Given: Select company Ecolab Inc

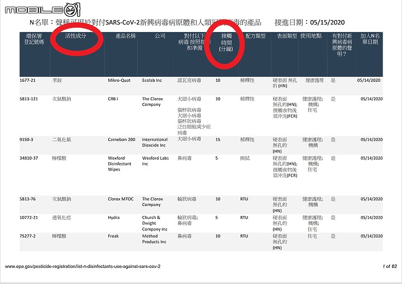Looking at the screenshot, I should tap(152, 80).
